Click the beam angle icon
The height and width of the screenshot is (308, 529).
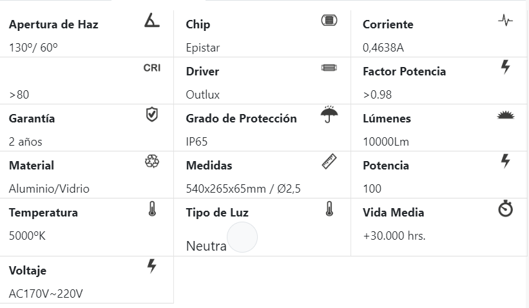(x=152, y=21)
